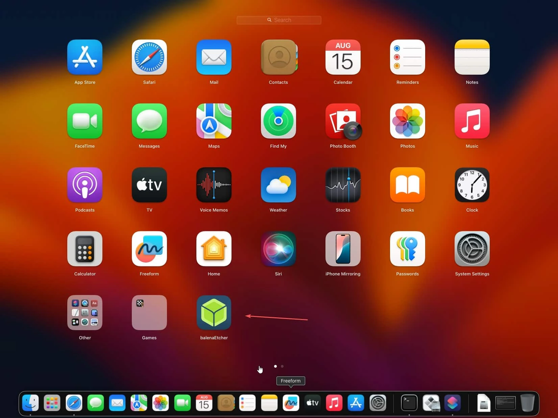Screen dimensions: 558x418
Task: Launch the Books app
Action: tap(408, 185)
